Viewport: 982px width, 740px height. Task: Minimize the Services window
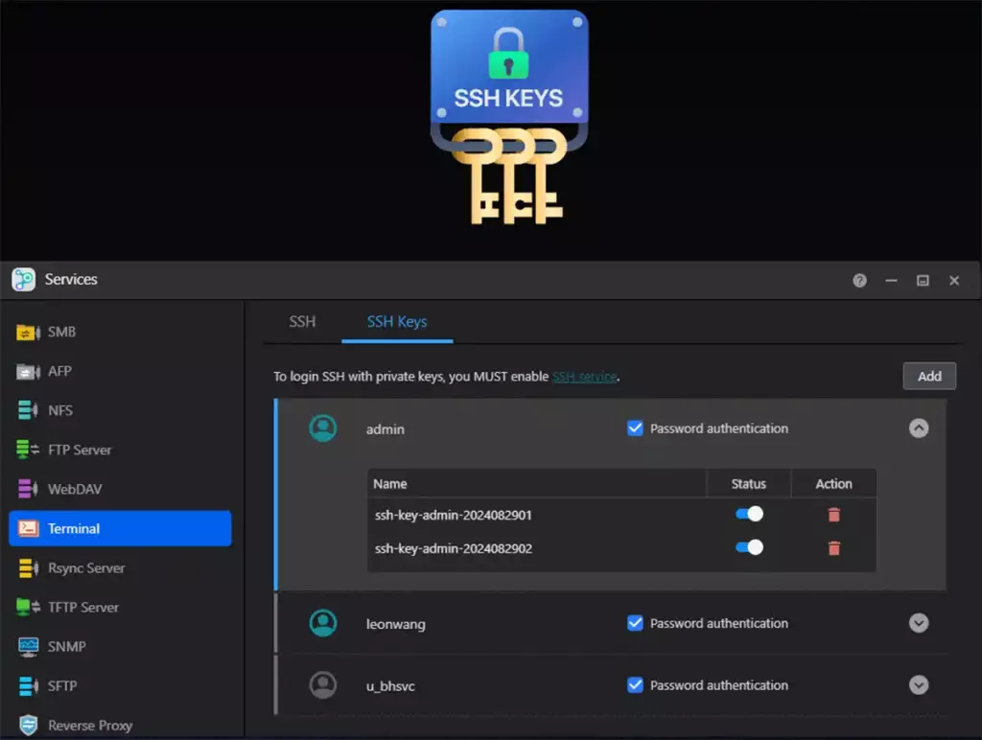tap(891, 281)
